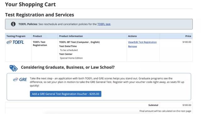Click the Special Home Edition test center text

click(x=71, y=58)
